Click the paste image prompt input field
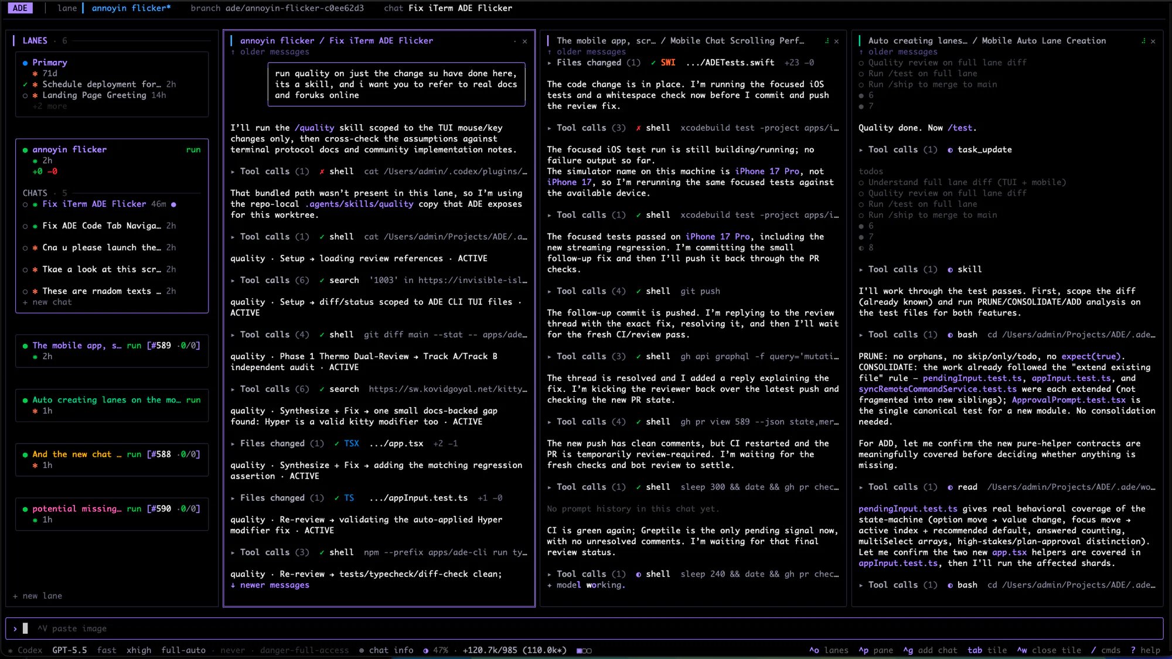1172x659 pixels. [x=584, y=629]
